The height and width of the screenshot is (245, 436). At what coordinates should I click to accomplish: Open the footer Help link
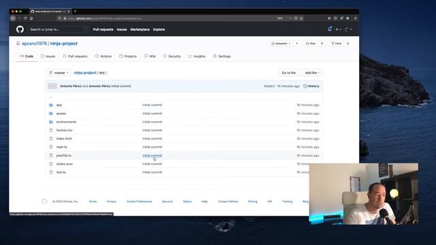(x=204, y=201)
